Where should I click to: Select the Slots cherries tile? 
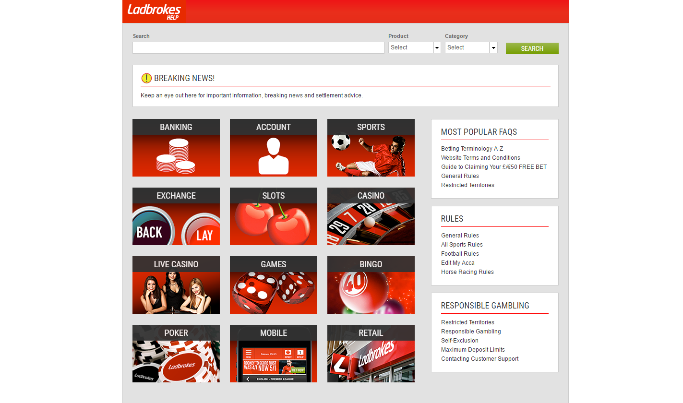click(273, 216)
